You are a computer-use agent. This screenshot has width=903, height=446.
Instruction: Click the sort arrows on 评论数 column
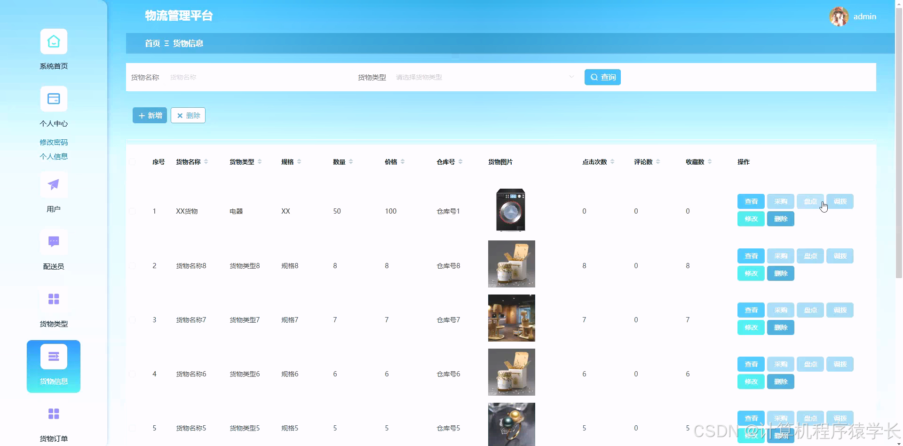tap(658, 162)
